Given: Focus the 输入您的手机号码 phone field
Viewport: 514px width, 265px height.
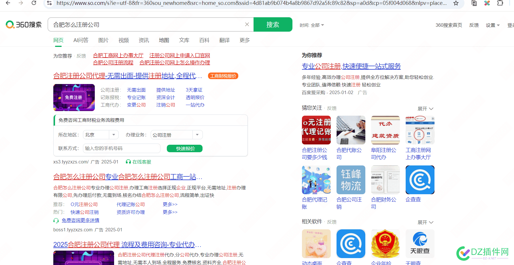Looking at the screenshot, I should (x=122, y=148).
